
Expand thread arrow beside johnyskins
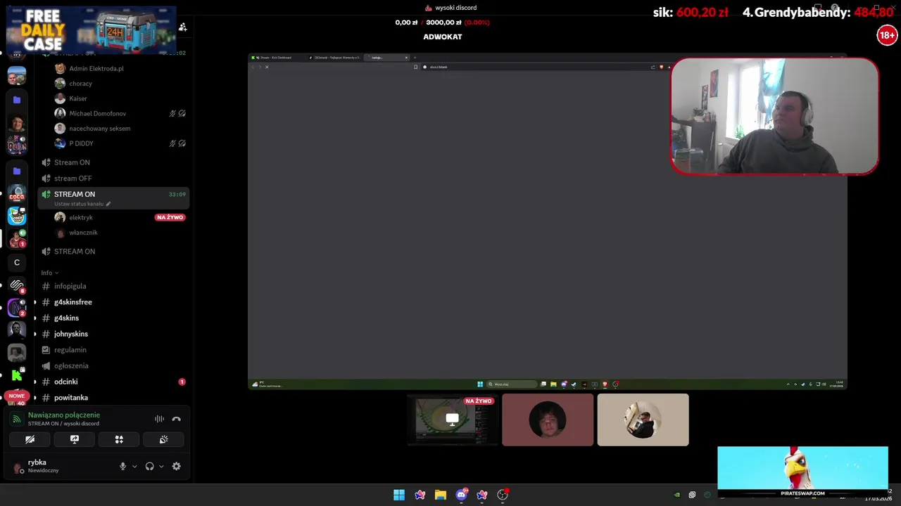[x=35, y=334]
